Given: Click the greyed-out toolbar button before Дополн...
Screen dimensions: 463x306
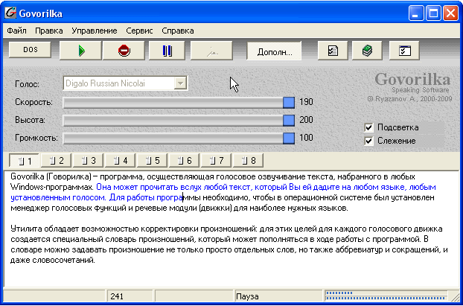Looking at the screenshot, I should [x=211, y=51].
